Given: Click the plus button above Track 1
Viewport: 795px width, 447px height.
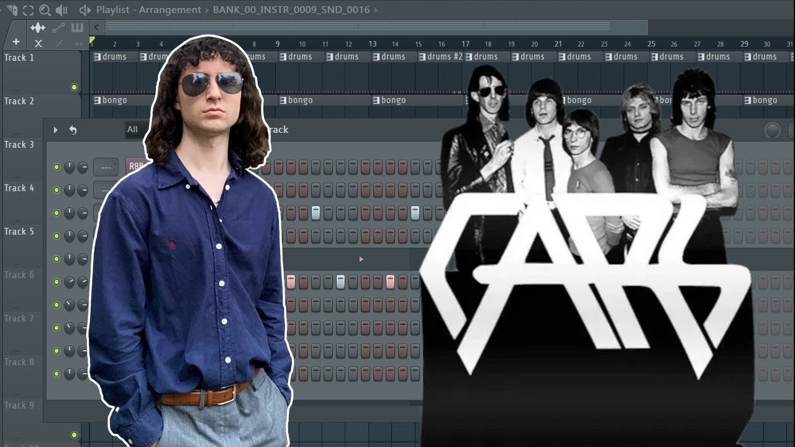Looking at the screenshot, I should pos(16,42).
